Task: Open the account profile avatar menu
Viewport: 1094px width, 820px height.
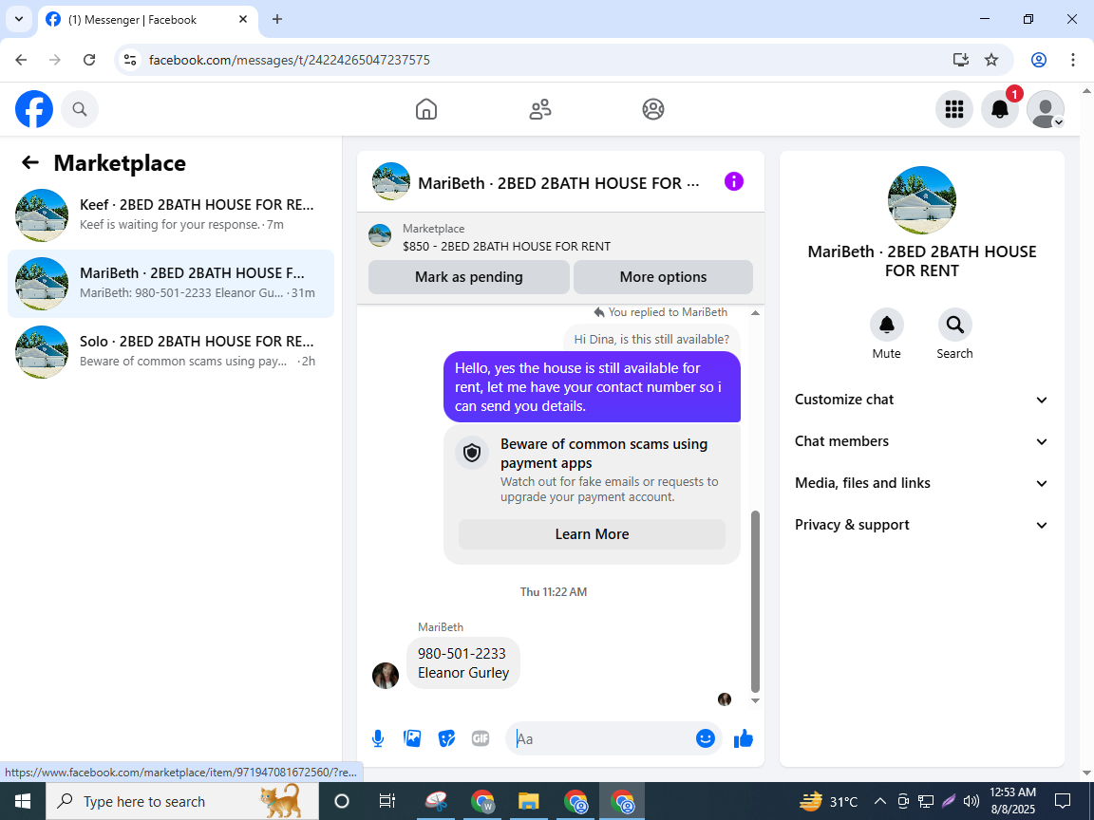Action: point(1046,109)
